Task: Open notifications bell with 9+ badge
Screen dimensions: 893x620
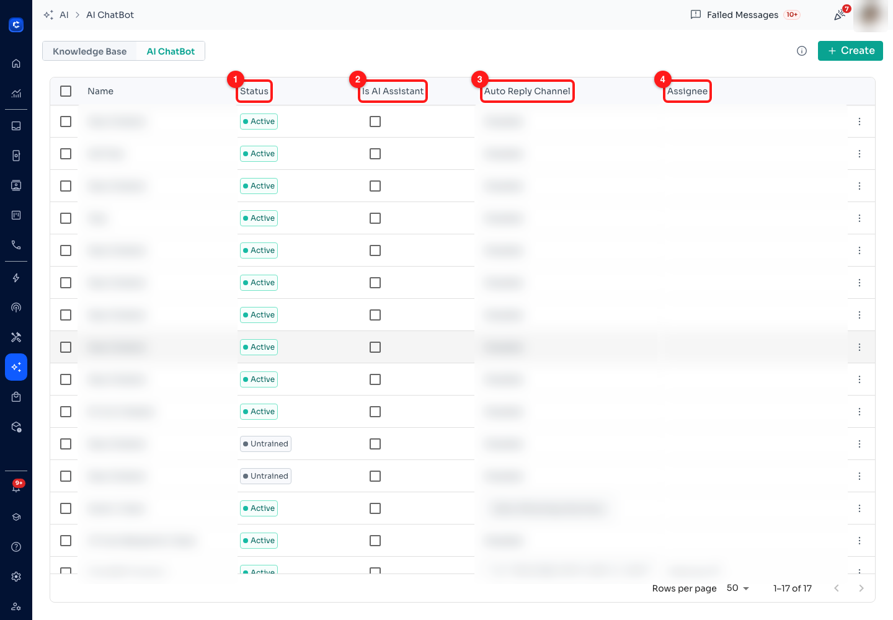Action: tap(16, 487)
